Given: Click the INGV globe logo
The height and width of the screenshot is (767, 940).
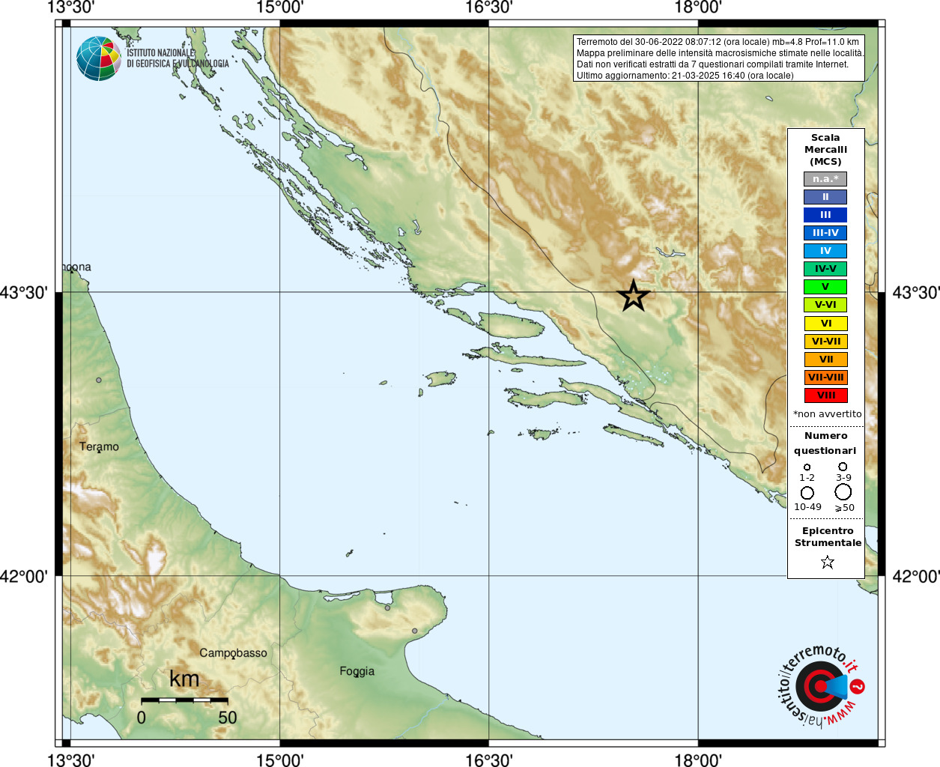Looking at the screenshot, I should [99, 58].
